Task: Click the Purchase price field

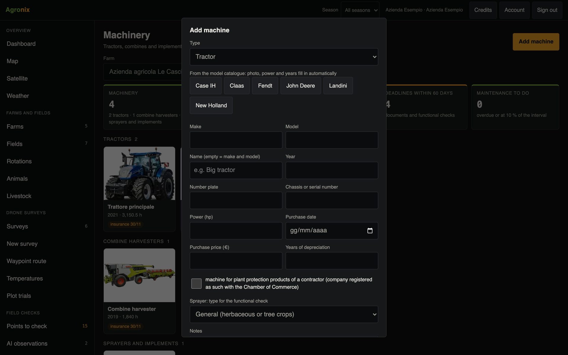Action: coord(236,261)
